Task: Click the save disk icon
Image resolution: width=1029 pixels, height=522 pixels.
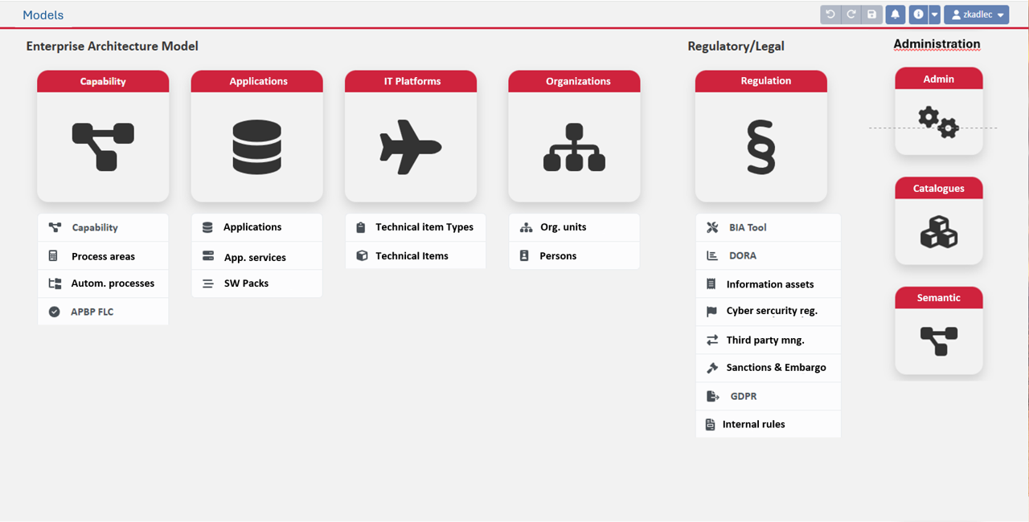Action: click(x=871, y=14)
